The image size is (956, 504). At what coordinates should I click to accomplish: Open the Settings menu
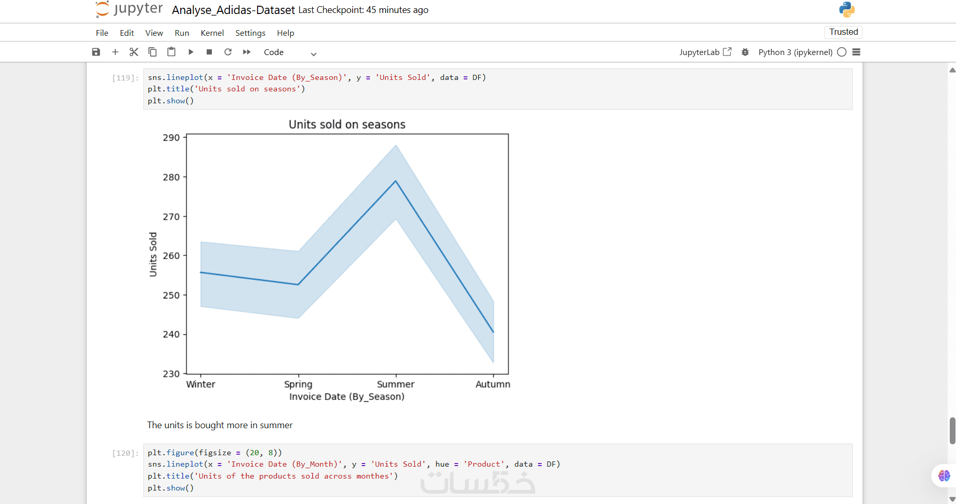(x=250, y=33)
